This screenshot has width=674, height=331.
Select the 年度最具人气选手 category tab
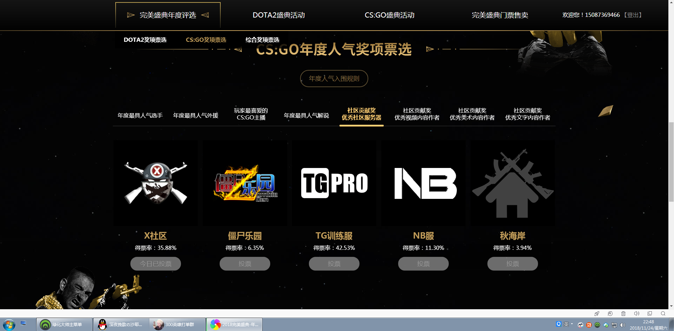coord(140,115)
